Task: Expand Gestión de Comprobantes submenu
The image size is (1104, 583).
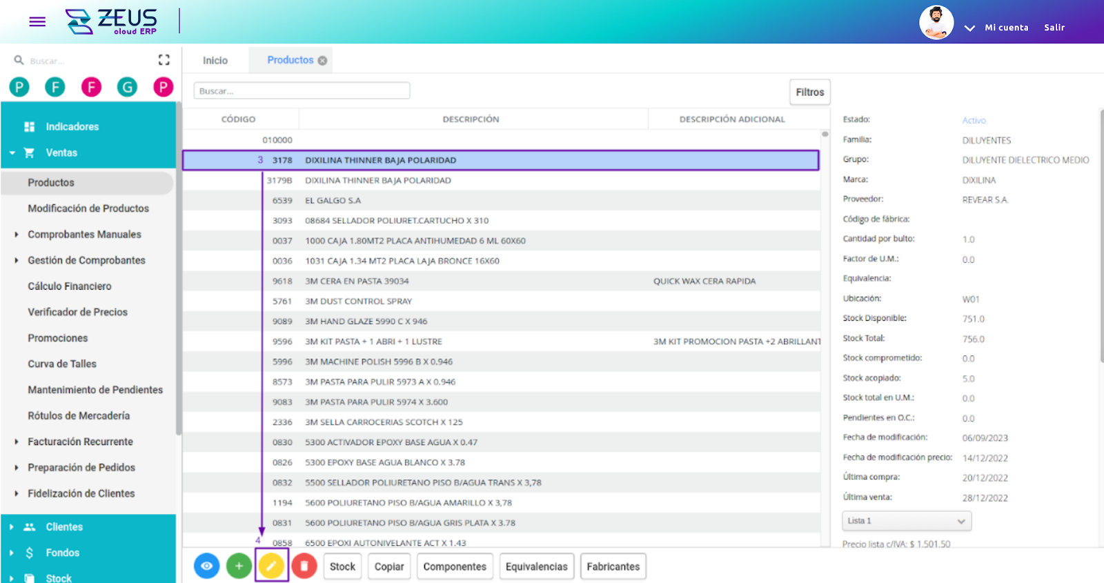Action: click(17, 261)
